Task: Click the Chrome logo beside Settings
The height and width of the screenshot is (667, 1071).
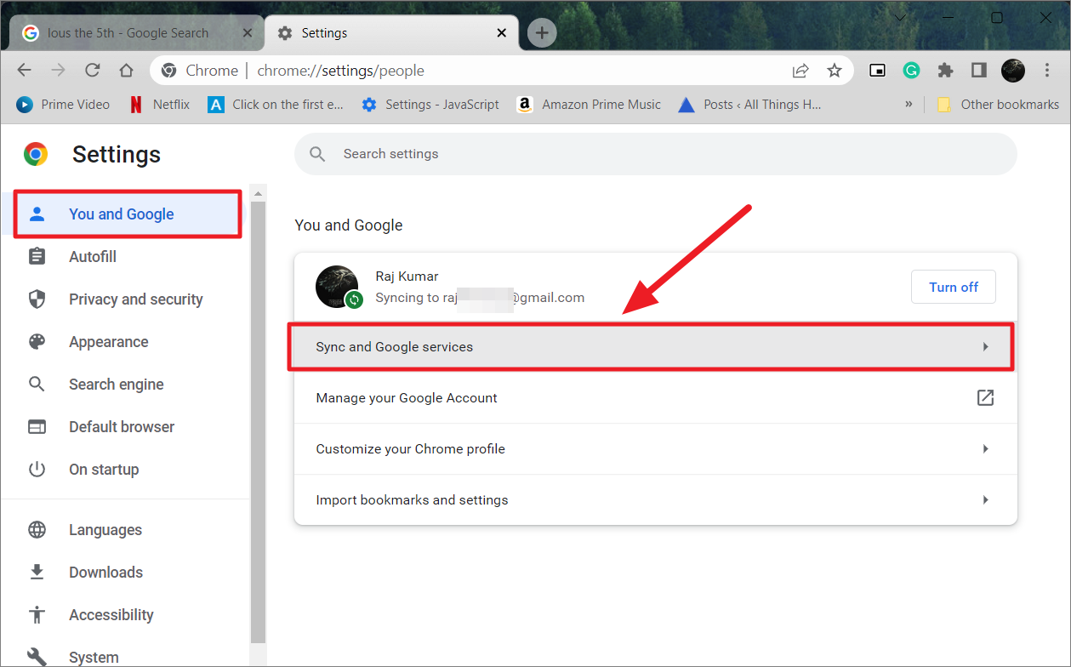Action: tap(36, 154)
